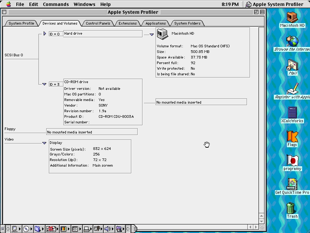This screenshot has height=233, width=310.
Task: Click the CD-ROM drive heading text
Action: pos(76,82)
